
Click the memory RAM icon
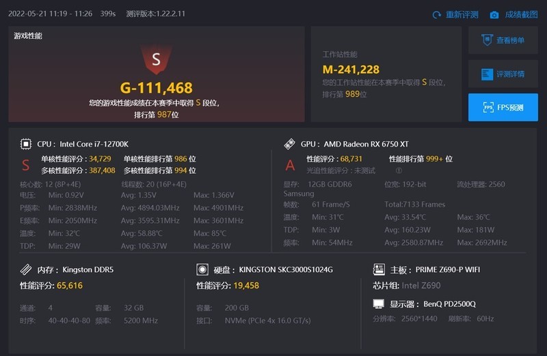[25, 269]
